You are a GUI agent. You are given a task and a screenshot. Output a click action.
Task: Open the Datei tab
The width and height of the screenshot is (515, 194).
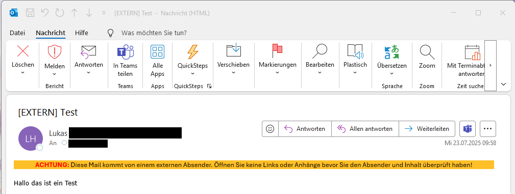pyautogui.click(x=17, y=33)
